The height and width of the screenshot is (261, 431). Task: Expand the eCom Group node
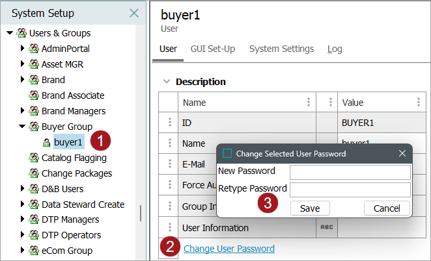click(23, 251)
